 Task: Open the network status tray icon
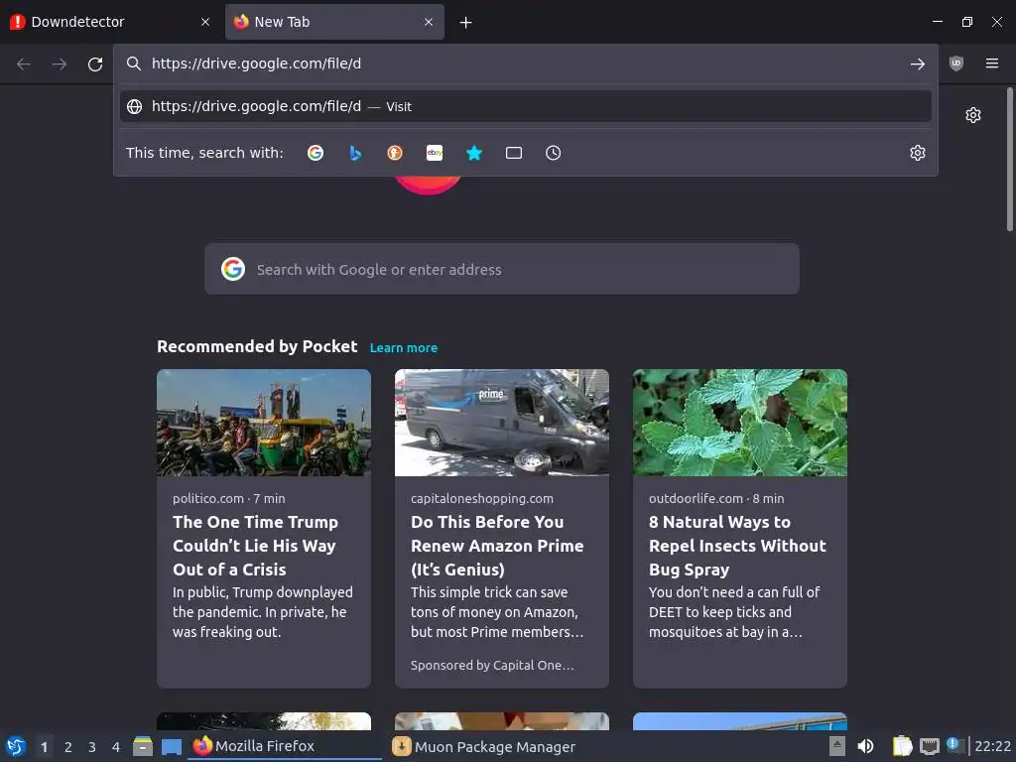929,746
